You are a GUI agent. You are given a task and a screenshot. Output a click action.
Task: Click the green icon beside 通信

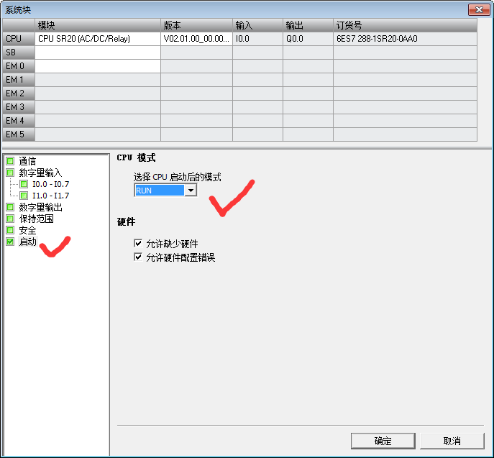(x=10, y=161)
